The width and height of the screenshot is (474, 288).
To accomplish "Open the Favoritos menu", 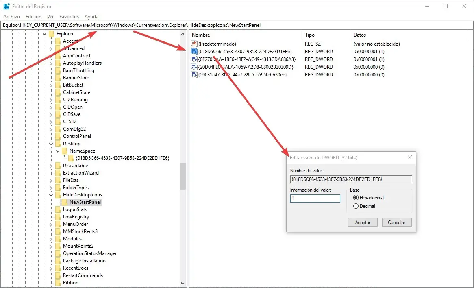I will [x=69, y=17].
